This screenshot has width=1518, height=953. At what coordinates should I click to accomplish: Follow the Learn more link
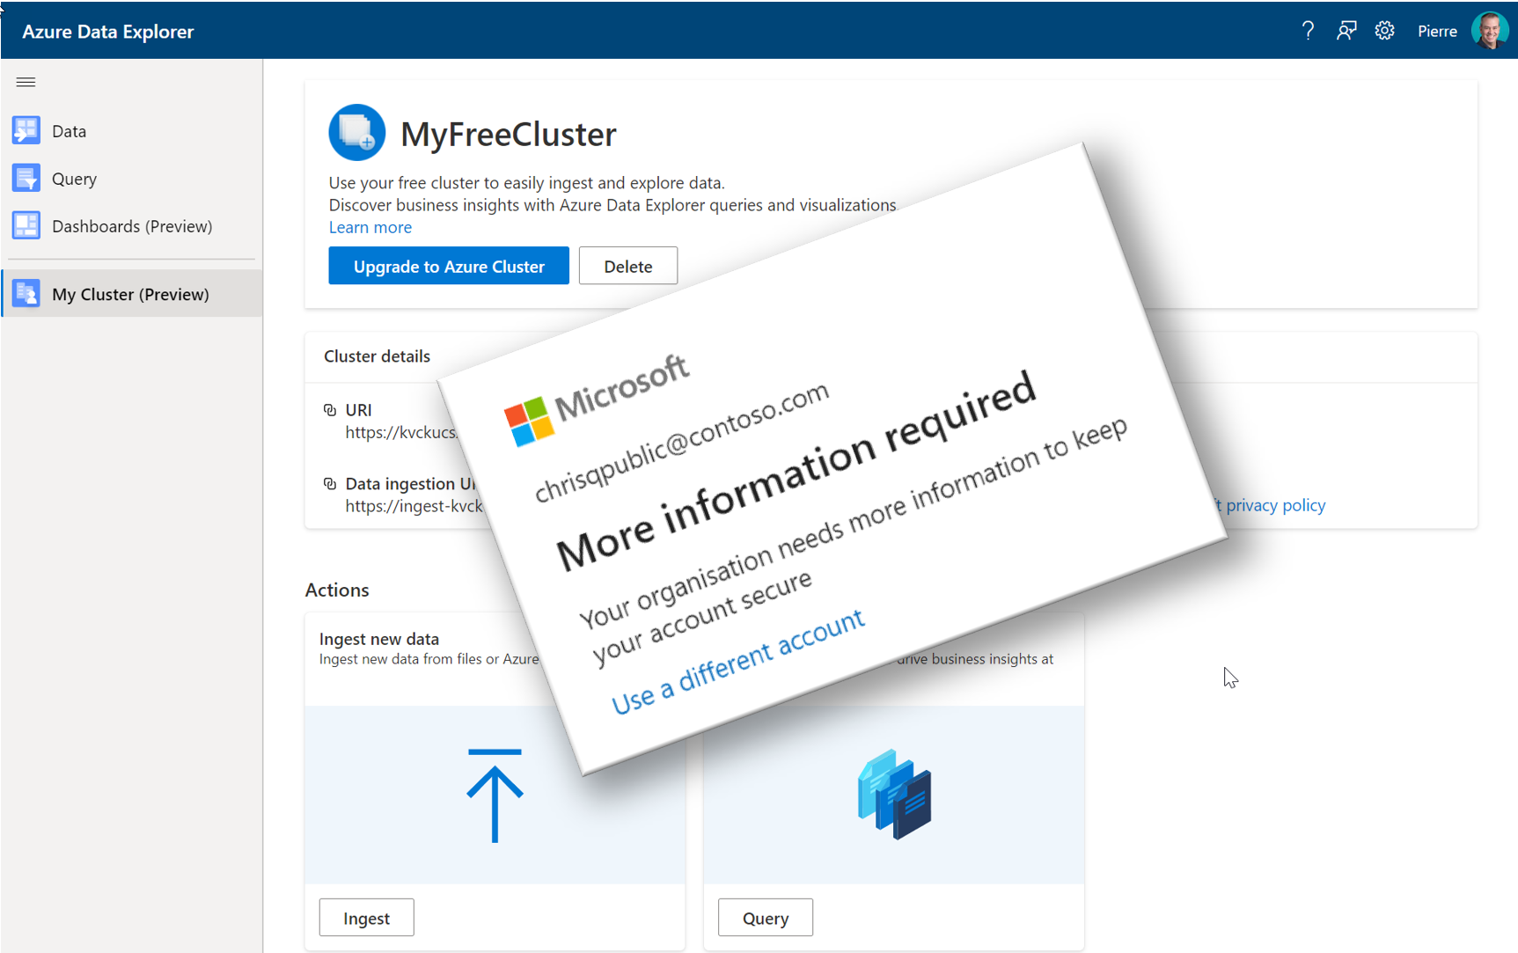tap(370, 227)
